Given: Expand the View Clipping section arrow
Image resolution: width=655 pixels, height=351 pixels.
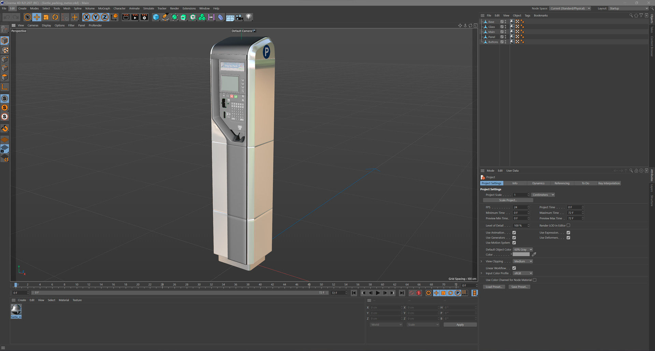Looking at the screenshot, I should (481, 261).
